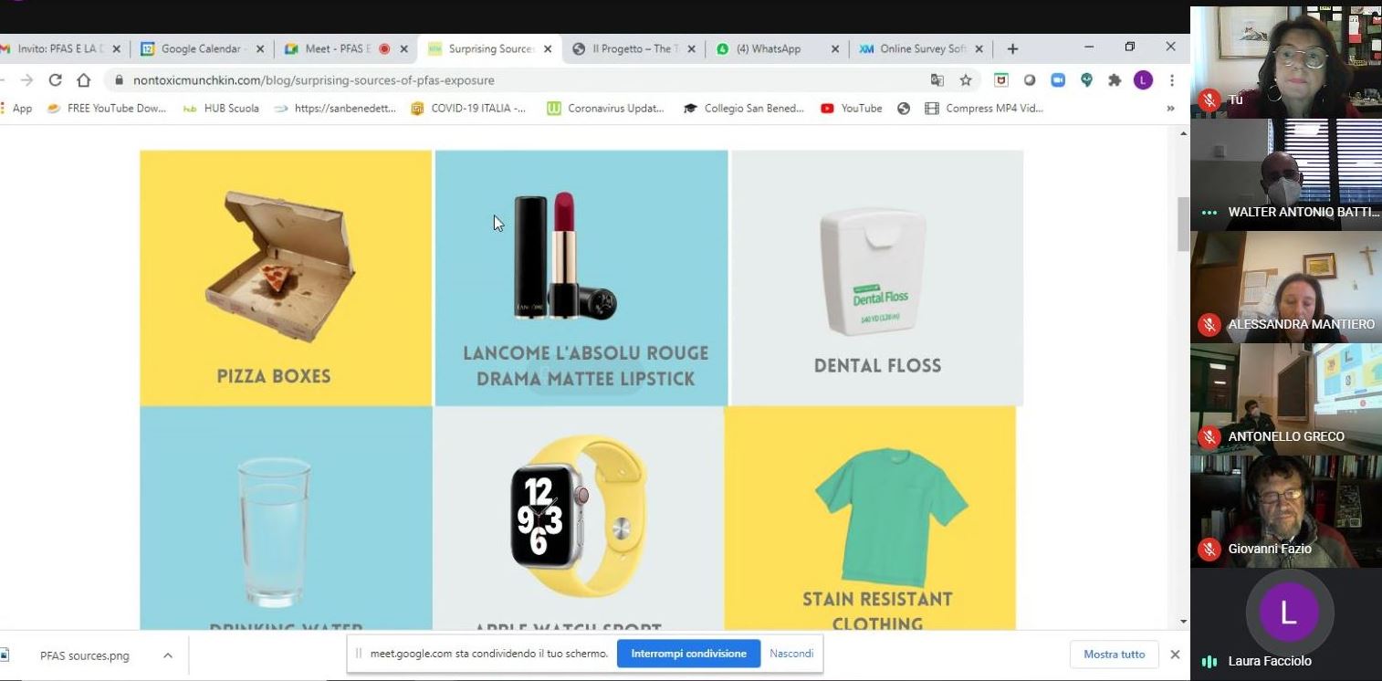Expand the hidden bookmarks overflow chevron
Viewport: 1382px width, 681px height.
(1170, 109)
